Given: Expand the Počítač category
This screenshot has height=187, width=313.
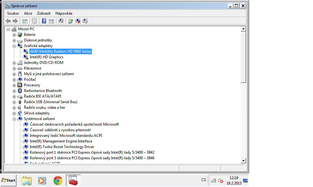Looking at the screenshot, I should tap(14, 80).
